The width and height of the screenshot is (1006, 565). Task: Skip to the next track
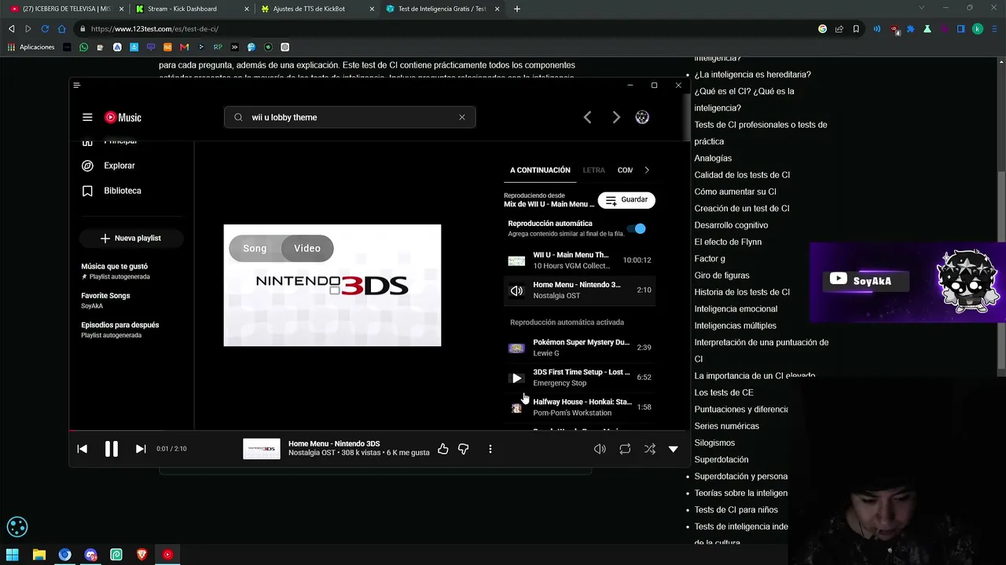(x=141, y=449)
